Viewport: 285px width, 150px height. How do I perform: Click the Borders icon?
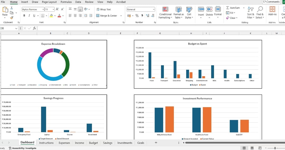(42, 16)
